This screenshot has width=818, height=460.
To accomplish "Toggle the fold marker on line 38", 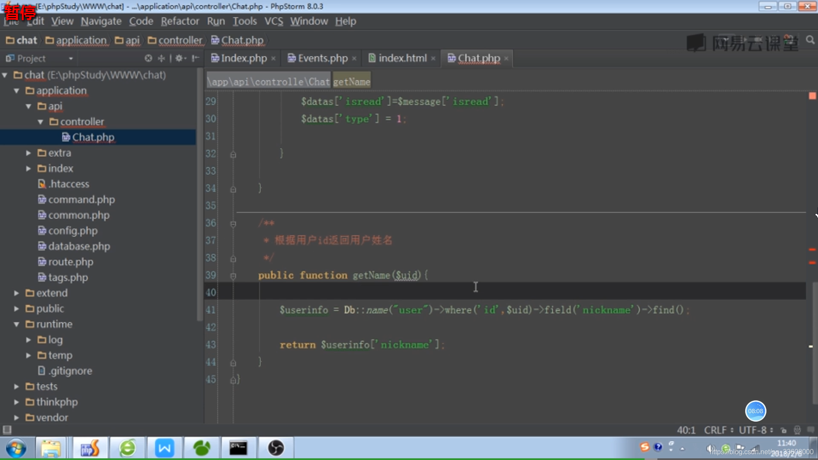I will (x=233, y=259).
